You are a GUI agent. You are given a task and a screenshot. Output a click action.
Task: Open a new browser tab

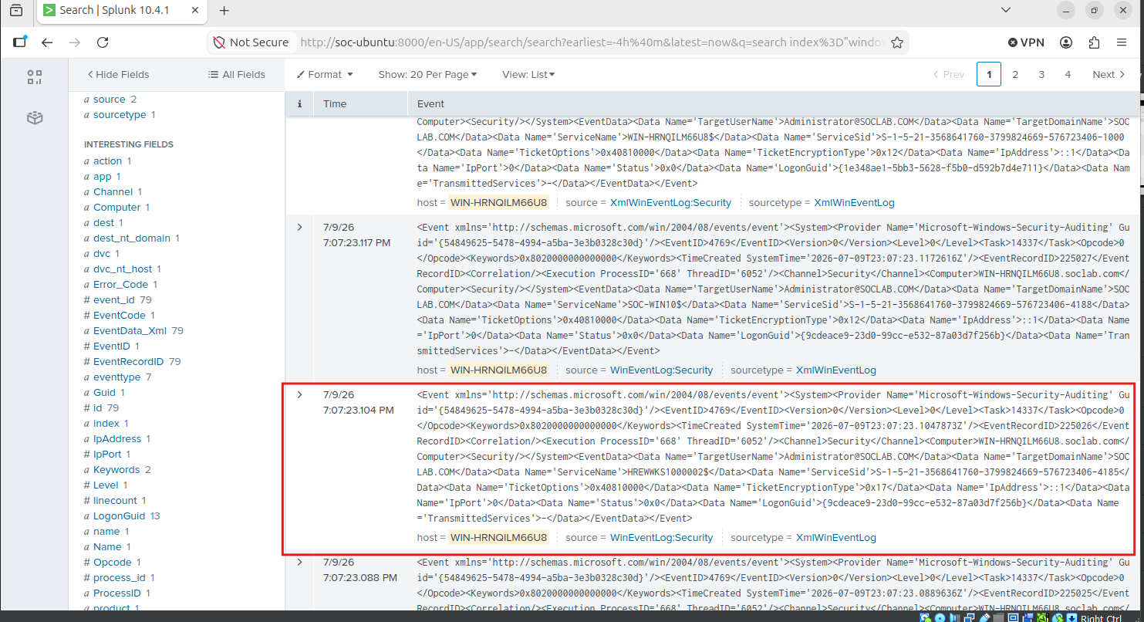224,10
